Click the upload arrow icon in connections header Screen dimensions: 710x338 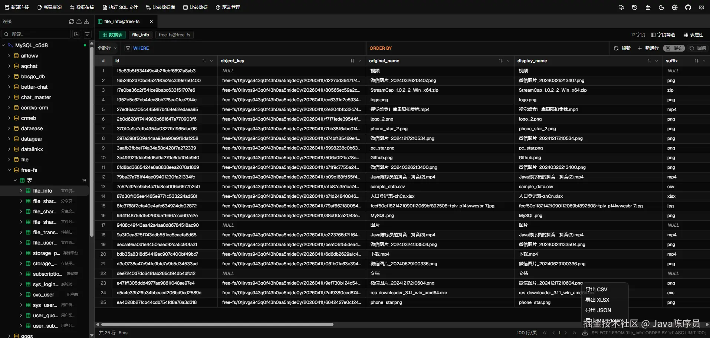79,22
